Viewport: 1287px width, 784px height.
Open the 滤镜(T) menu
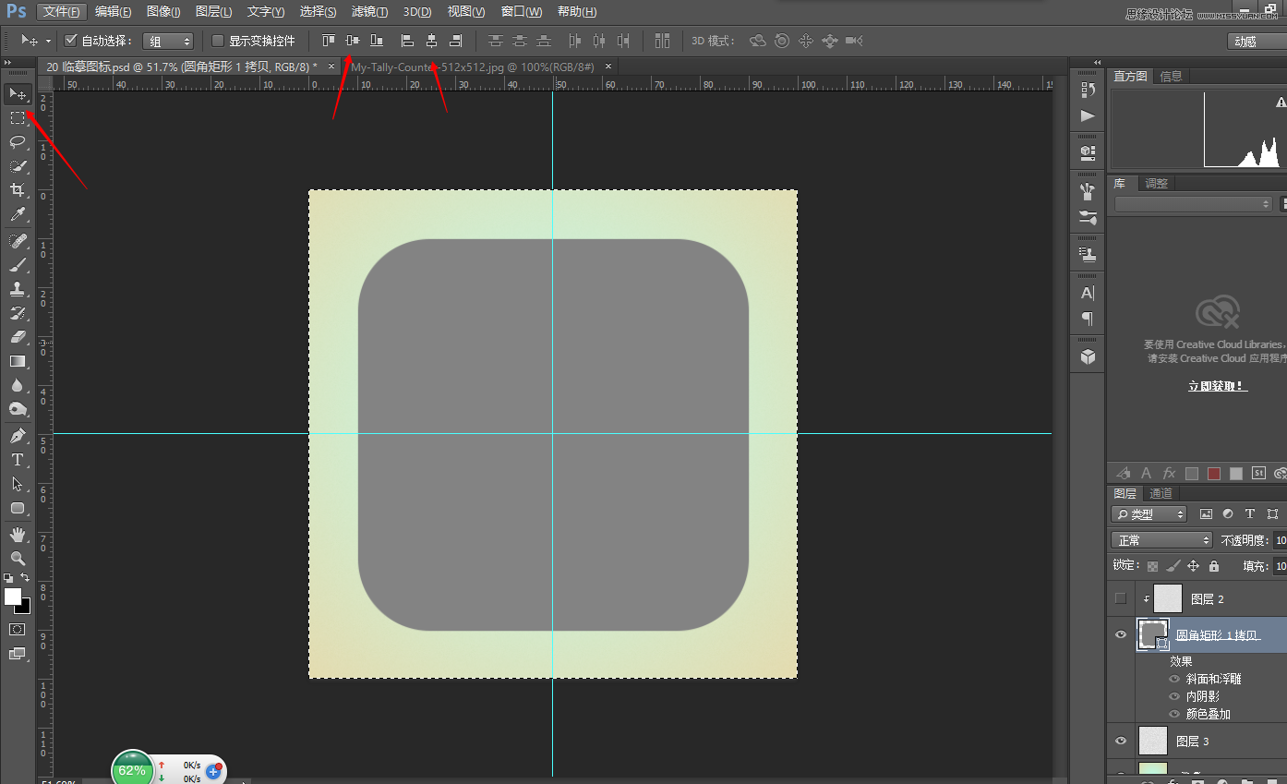click(x=369, y=12)
